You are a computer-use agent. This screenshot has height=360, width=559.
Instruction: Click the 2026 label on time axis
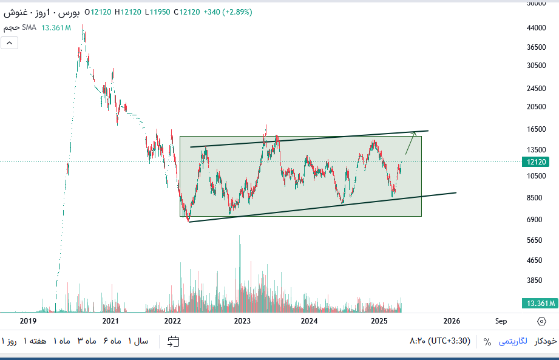pos(452,321)
